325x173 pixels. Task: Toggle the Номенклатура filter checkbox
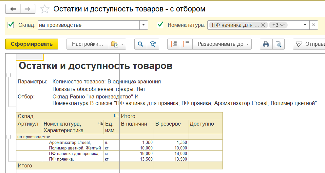coord(160,25)
